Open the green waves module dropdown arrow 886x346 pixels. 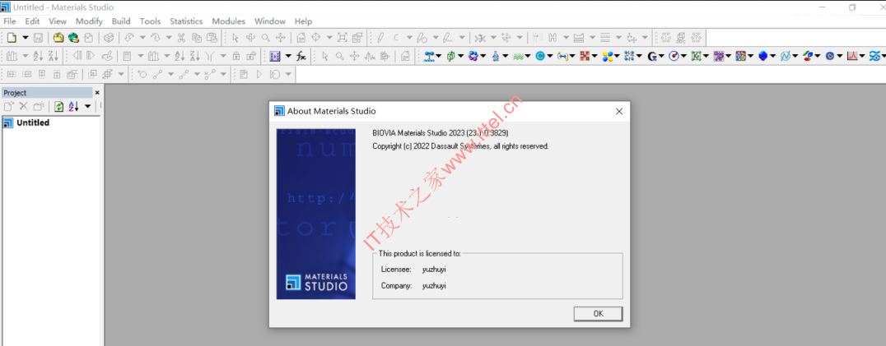coord(529,56)
